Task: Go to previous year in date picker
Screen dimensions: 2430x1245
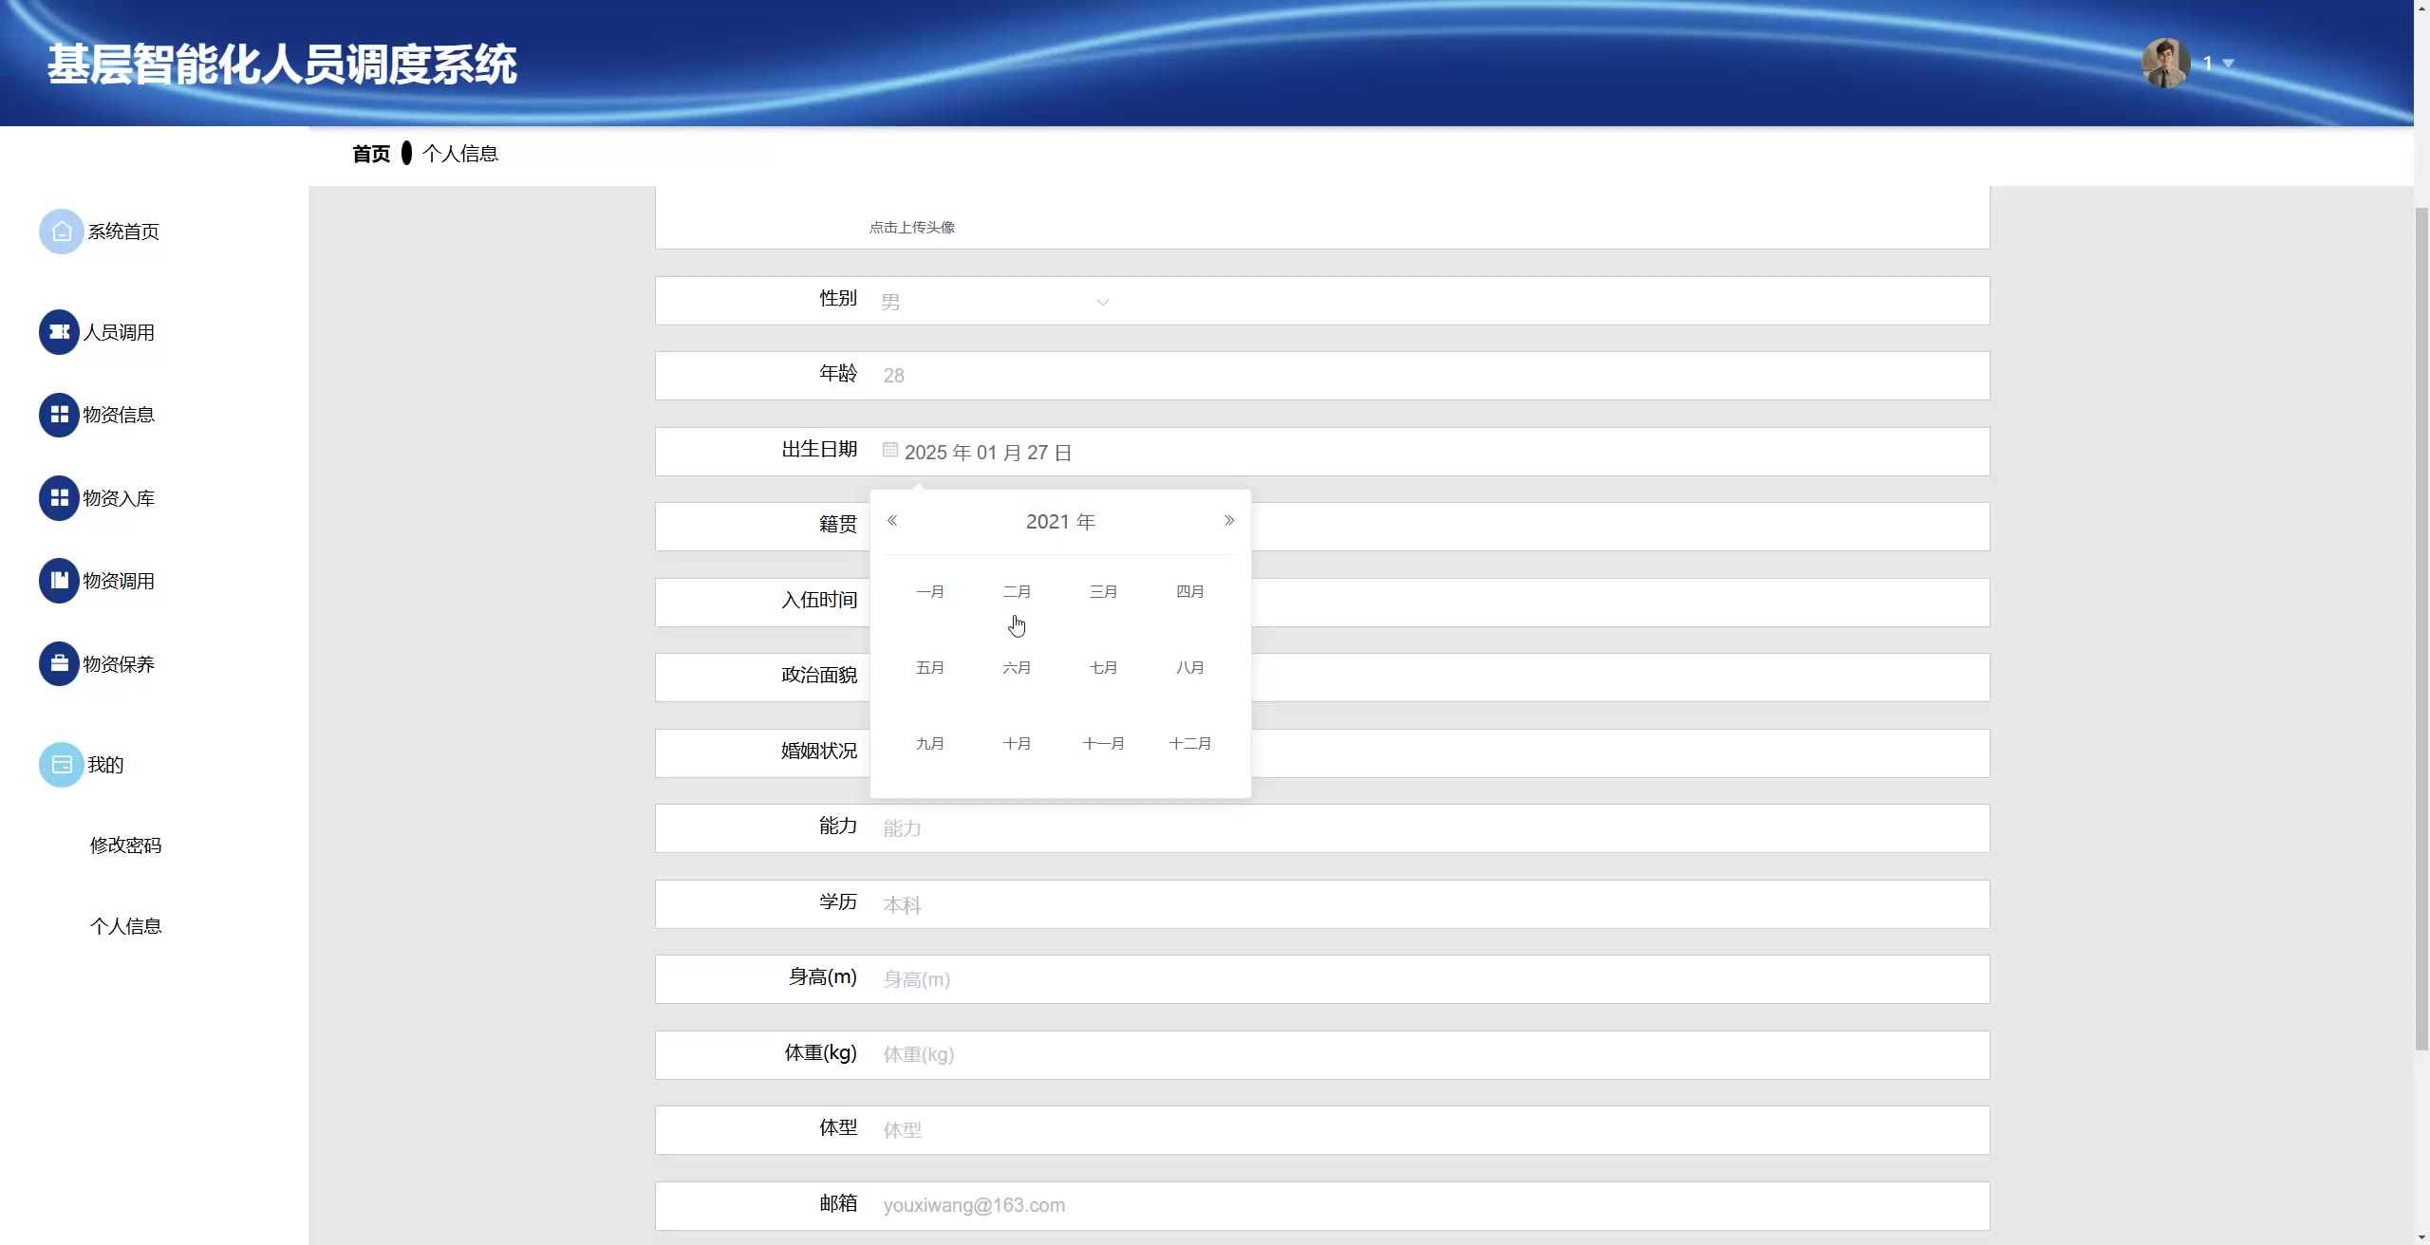Action: point(892,521)
